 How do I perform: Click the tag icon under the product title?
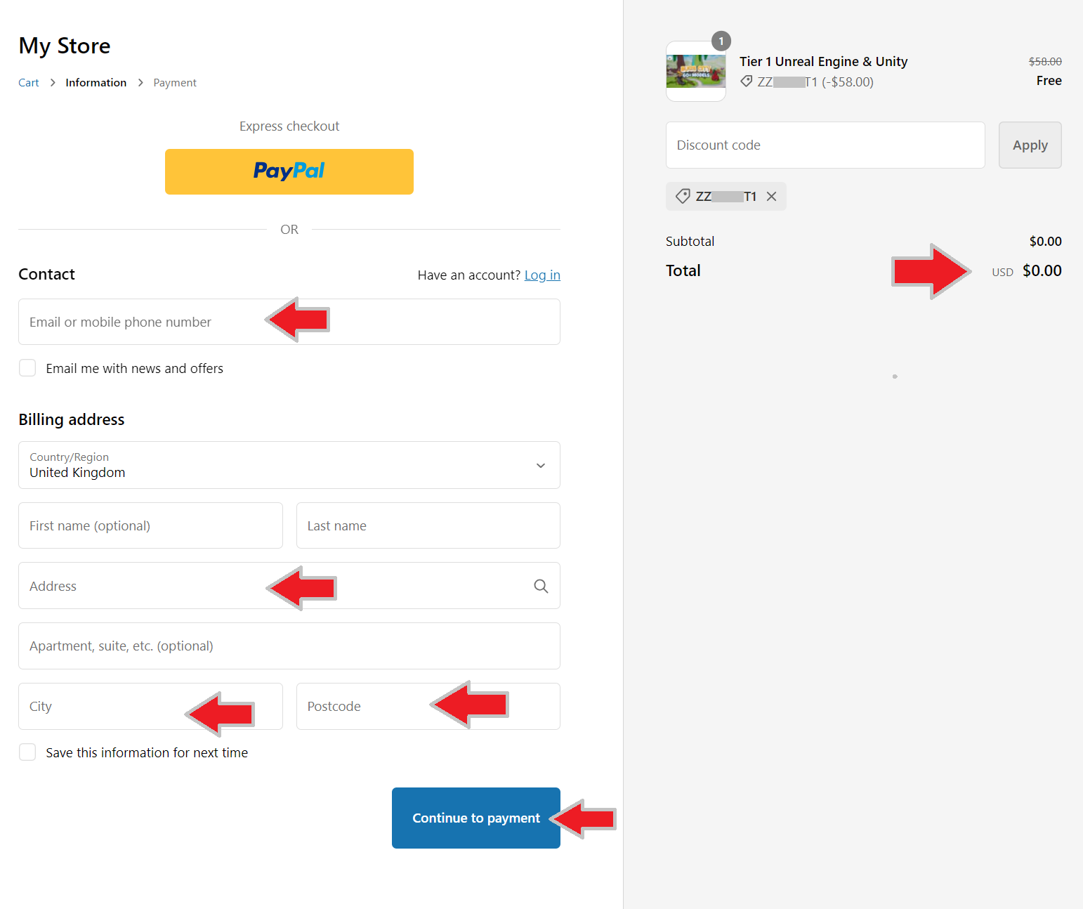tap(746, 81)
